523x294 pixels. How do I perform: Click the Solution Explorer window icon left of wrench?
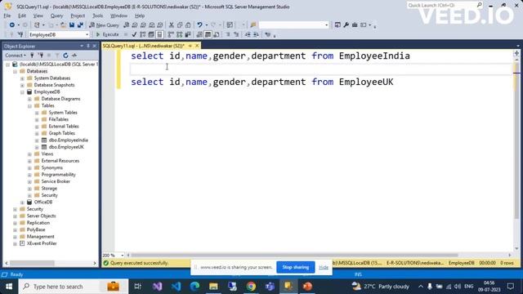click(x=337, y=25)
